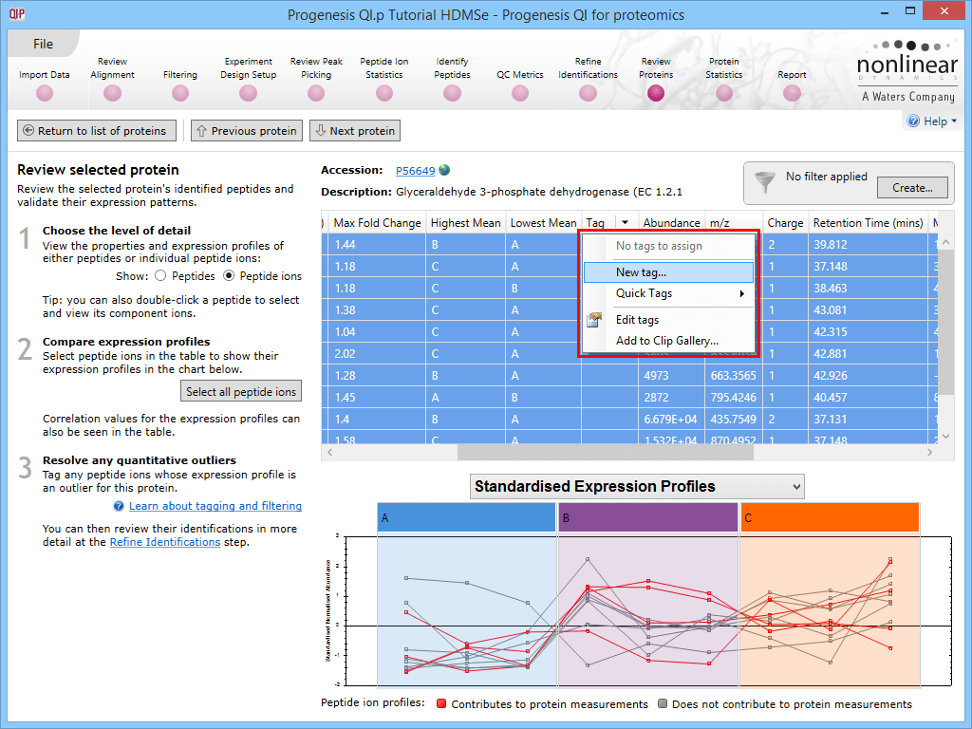Click the QIP application icon in title bar
972x729 pixels.
click(17, 13)
